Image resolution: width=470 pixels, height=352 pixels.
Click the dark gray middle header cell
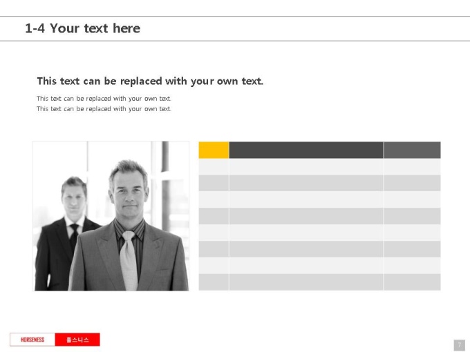pyautogui.click(x=306, y=150)
